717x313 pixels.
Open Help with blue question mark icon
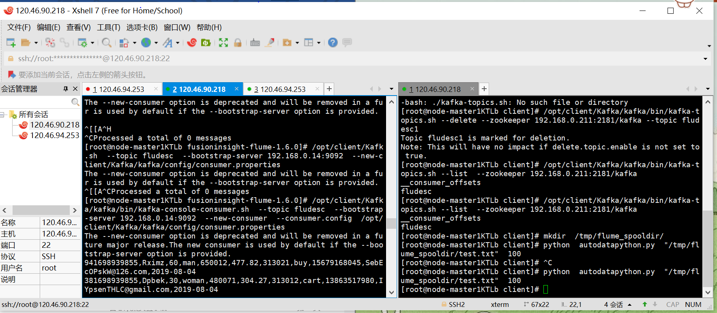point(333,43)
